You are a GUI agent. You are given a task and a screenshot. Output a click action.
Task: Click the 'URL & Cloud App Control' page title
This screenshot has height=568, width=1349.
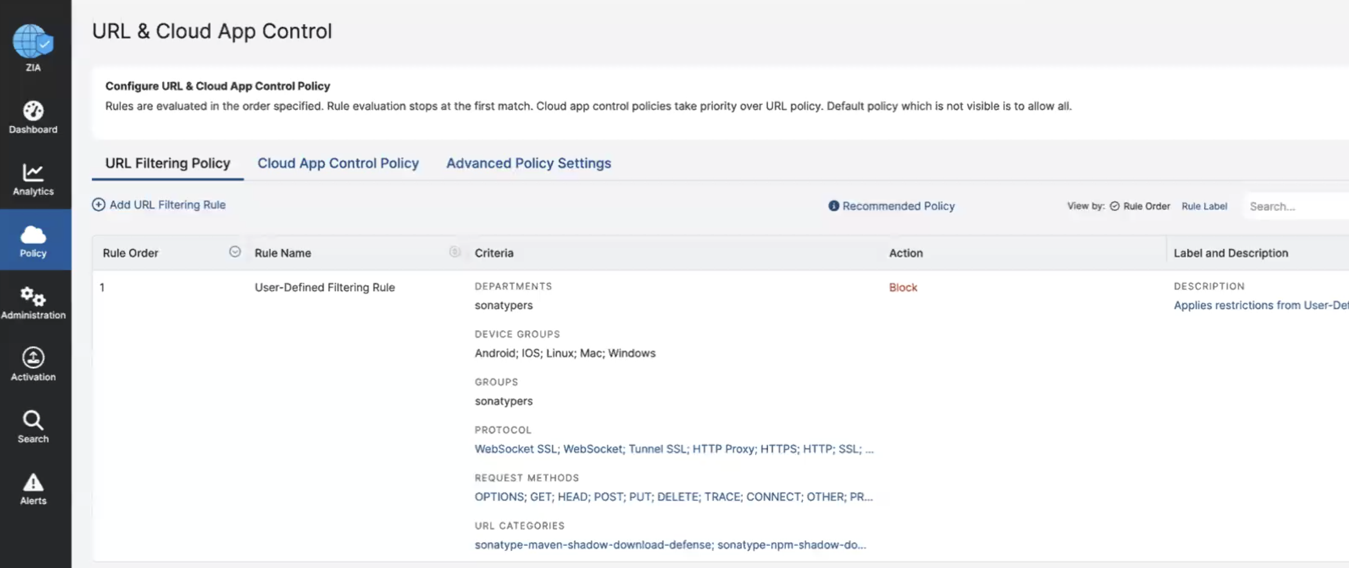[212, 31]
